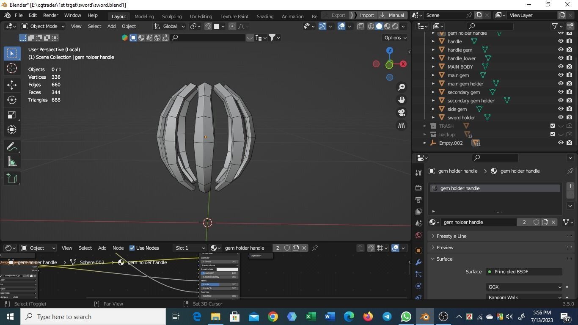Image resolution: width=578 pixels, height=325 pixels.
Task: Open Excel from the taskbar
Action: 311,317
